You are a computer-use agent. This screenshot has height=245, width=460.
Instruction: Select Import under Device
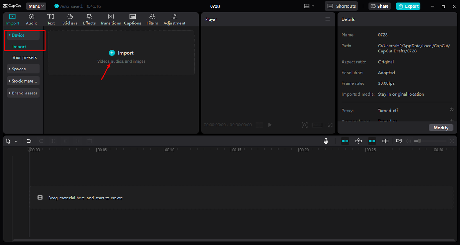pyautogui.click(x=19, y=47)
